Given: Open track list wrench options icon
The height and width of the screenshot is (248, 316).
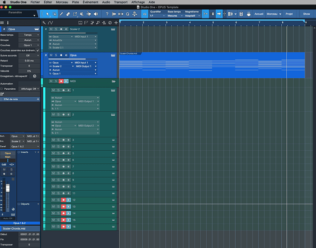Looking at the screenshot, I should pyautogui.click(x=44, y=23).
